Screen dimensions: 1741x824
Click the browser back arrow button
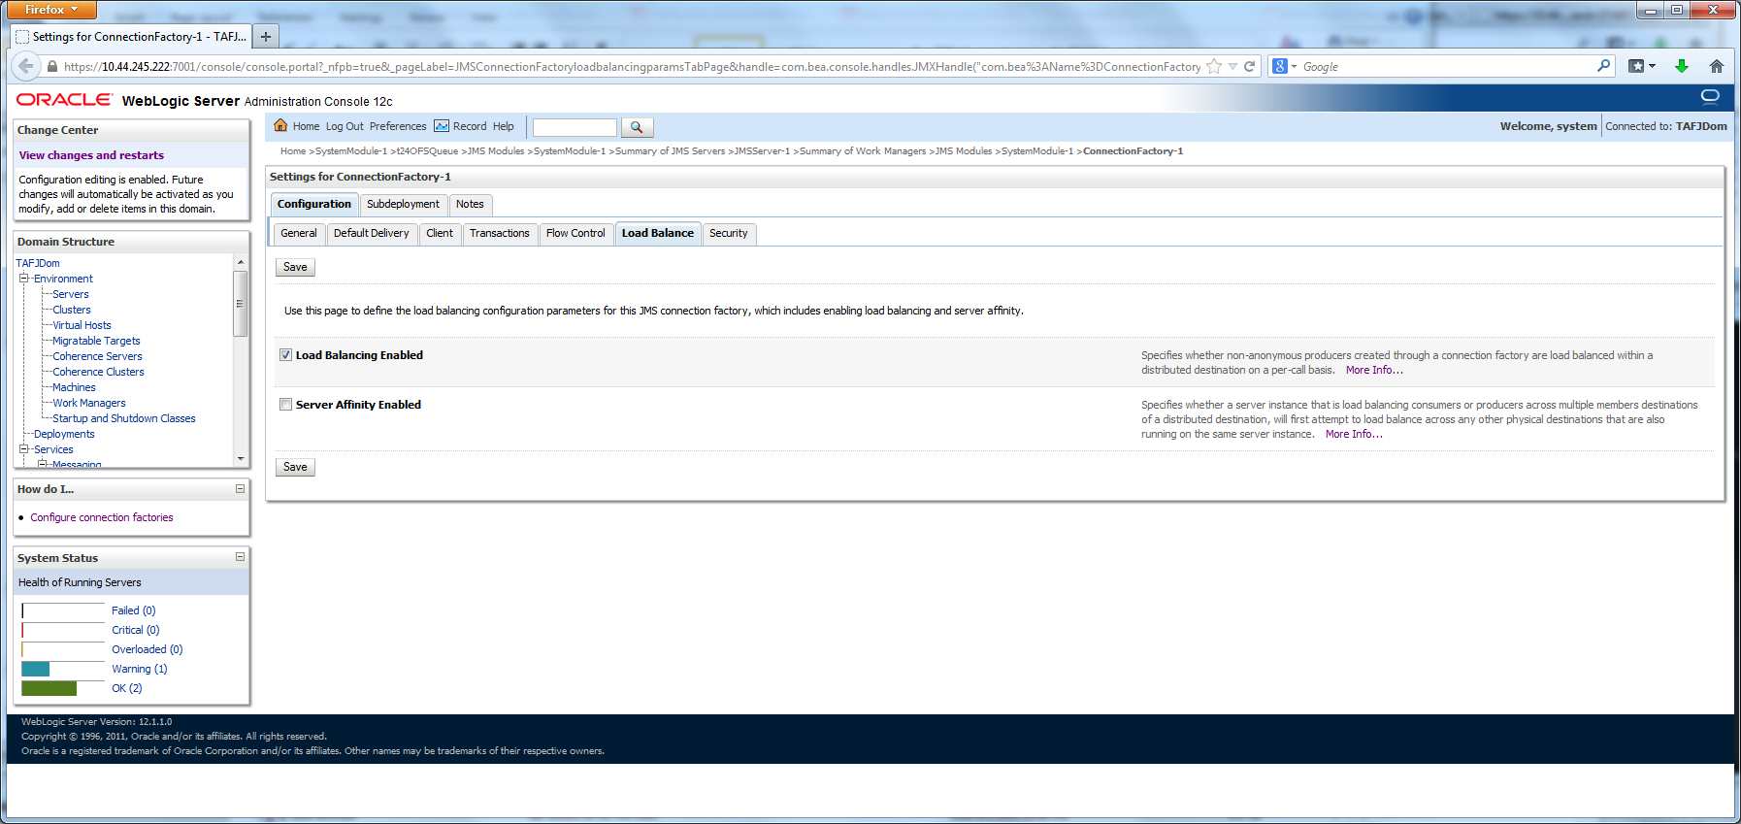click(26, 66)
